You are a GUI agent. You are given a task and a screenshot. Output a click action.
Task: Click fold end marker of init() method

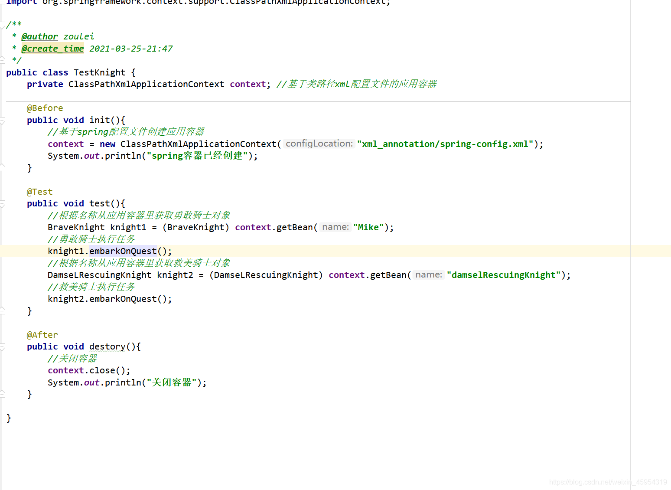[2, 168]
